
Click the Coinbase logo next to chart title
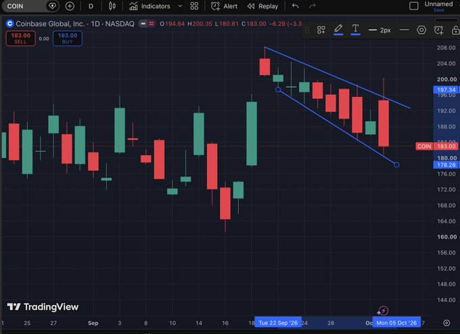[x=9, y=24]
